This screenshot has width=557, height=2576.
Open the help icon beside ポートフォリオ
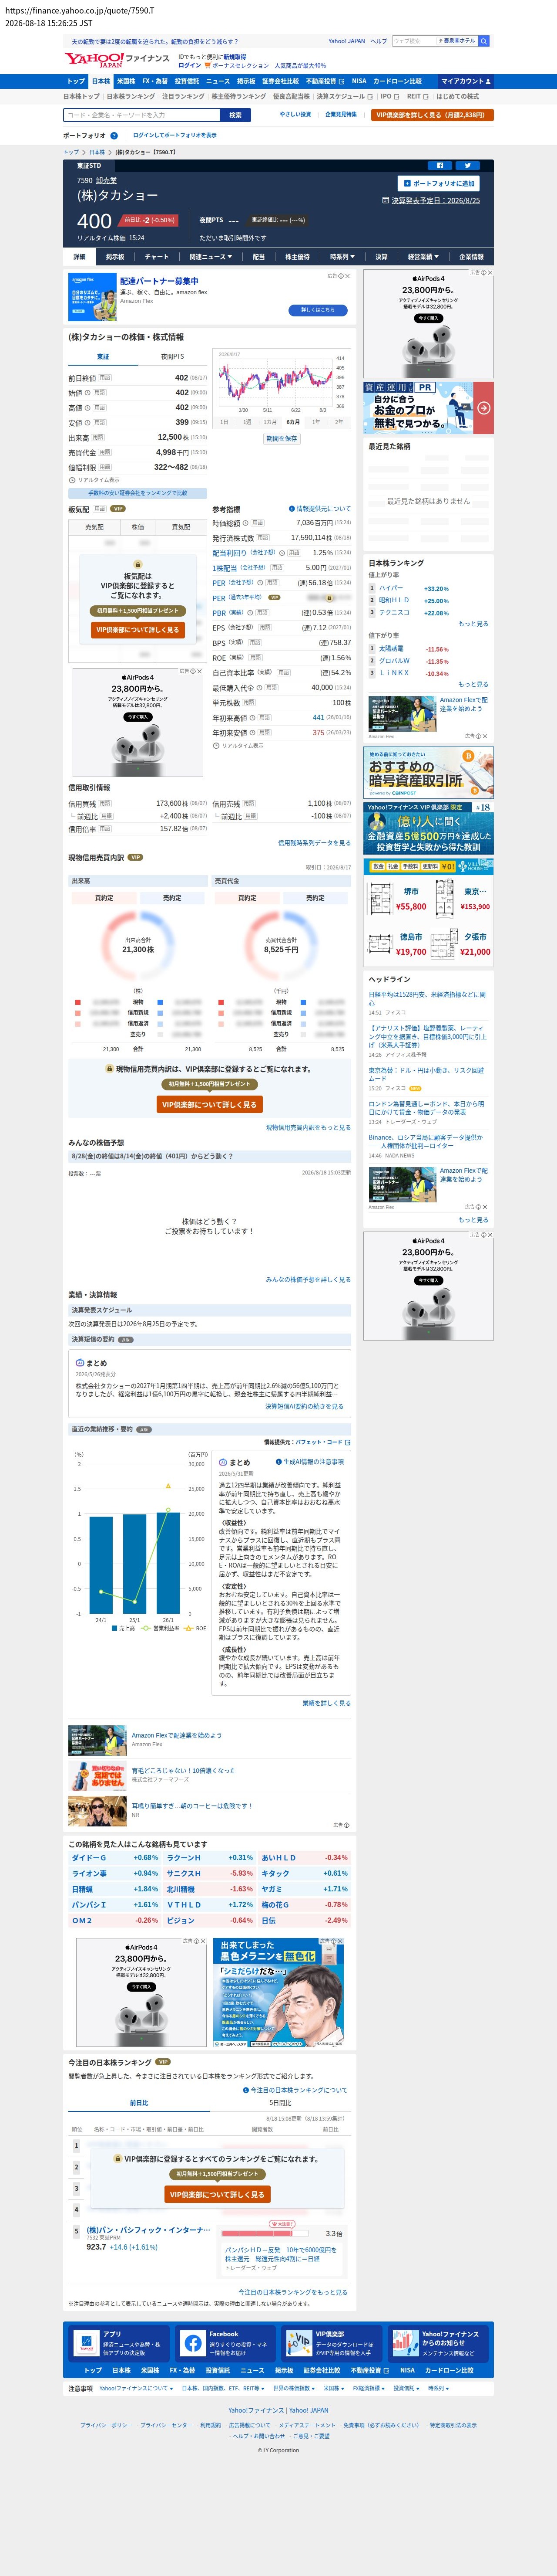pyautogui.click(x=114, y=135)
